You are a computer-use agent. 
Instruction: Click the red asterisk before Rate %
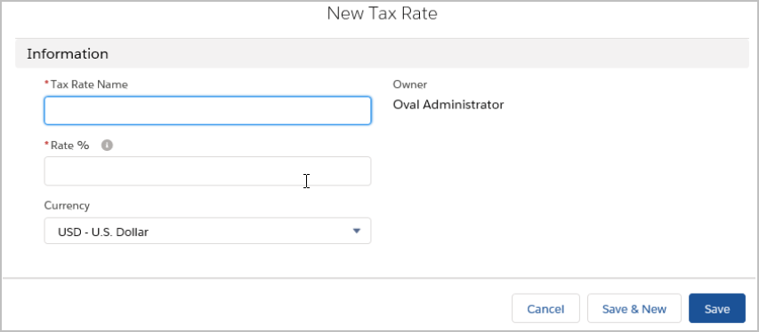click(47, 145)
